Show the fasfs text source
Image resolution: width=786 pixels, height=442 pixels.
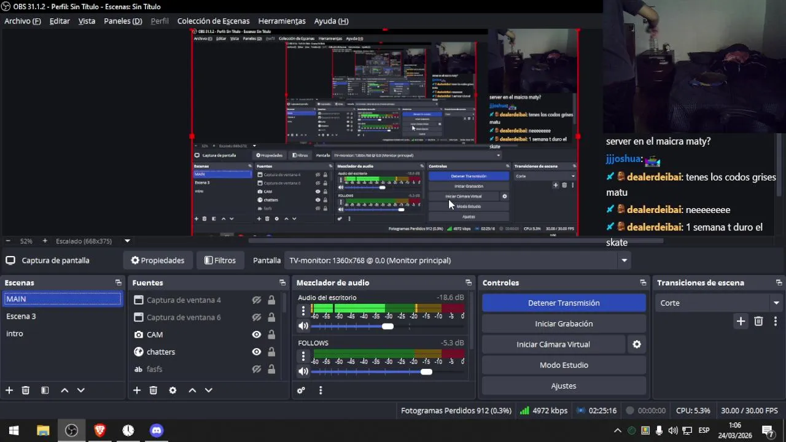257,369
